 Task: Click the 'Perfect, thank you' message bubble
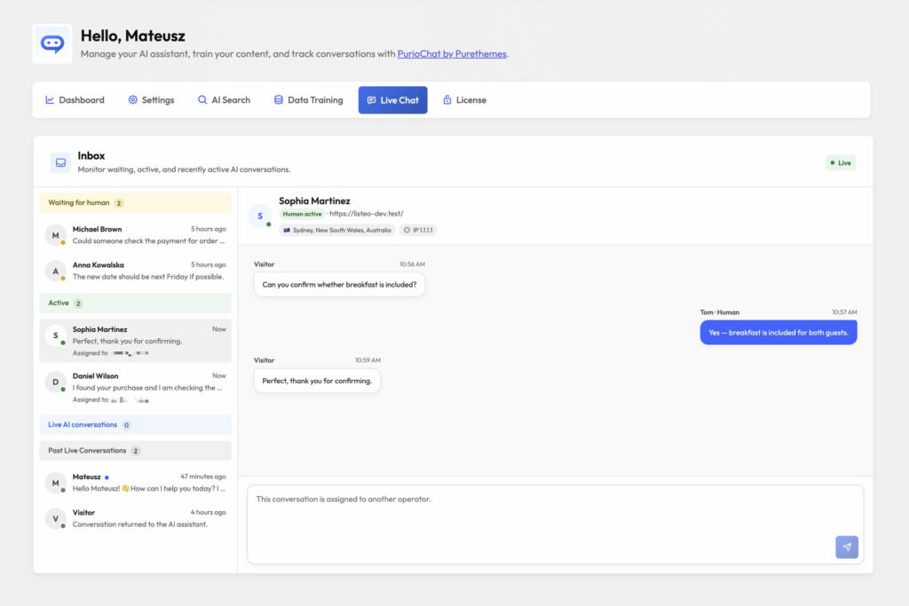[x=317, y=381]
